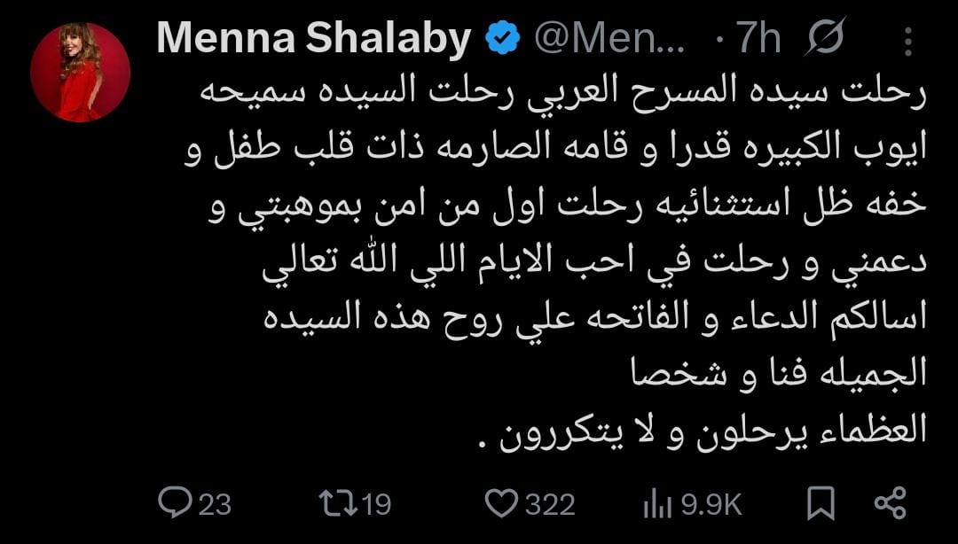
Task: Open view analytics bar chart icon
Action: point(657,504)
